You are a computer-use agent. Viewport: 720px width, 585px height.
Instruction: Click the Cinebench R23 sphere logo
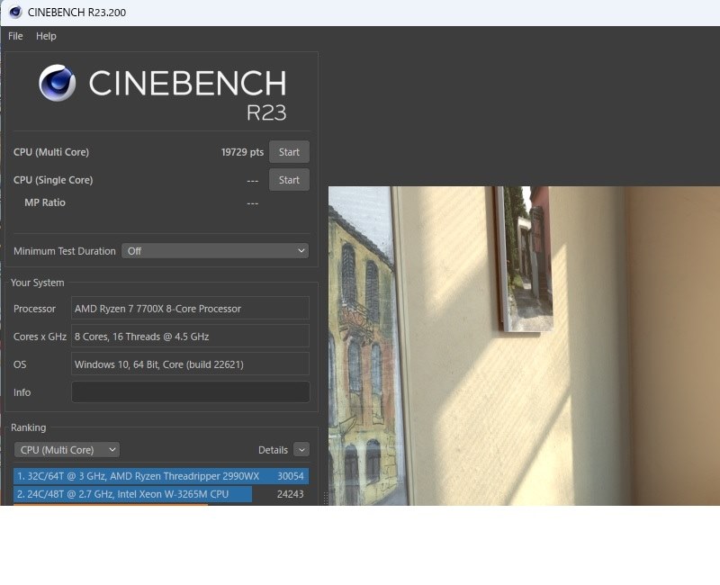(x=58, y=83)
